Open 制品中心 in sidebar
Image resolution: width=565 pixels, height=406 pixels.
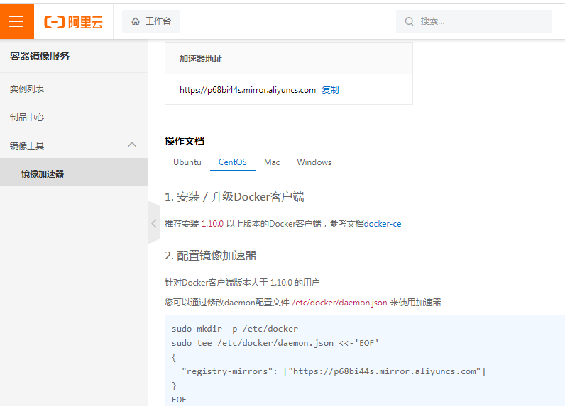27,117
